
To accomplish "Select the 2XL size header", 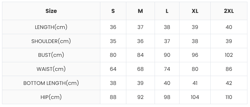I will point(229,11).
